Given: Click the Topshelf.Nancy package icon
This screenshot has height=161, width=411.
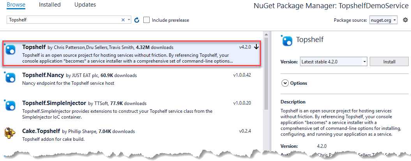Looking at the screenshot, I should tap(11, 77).
